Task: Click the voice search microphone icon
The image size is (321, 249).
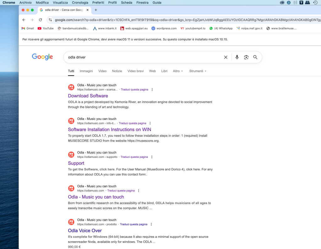Action: point(237,57)
